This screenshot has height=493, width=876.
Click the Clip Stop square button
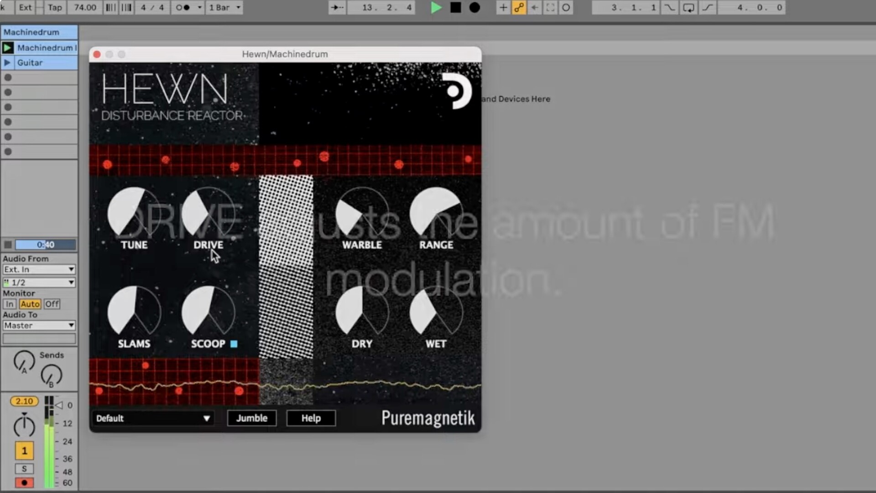coord(8,245)
